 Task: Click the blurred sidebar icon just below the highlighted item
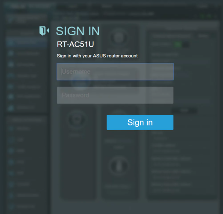(x=11, y=53)
